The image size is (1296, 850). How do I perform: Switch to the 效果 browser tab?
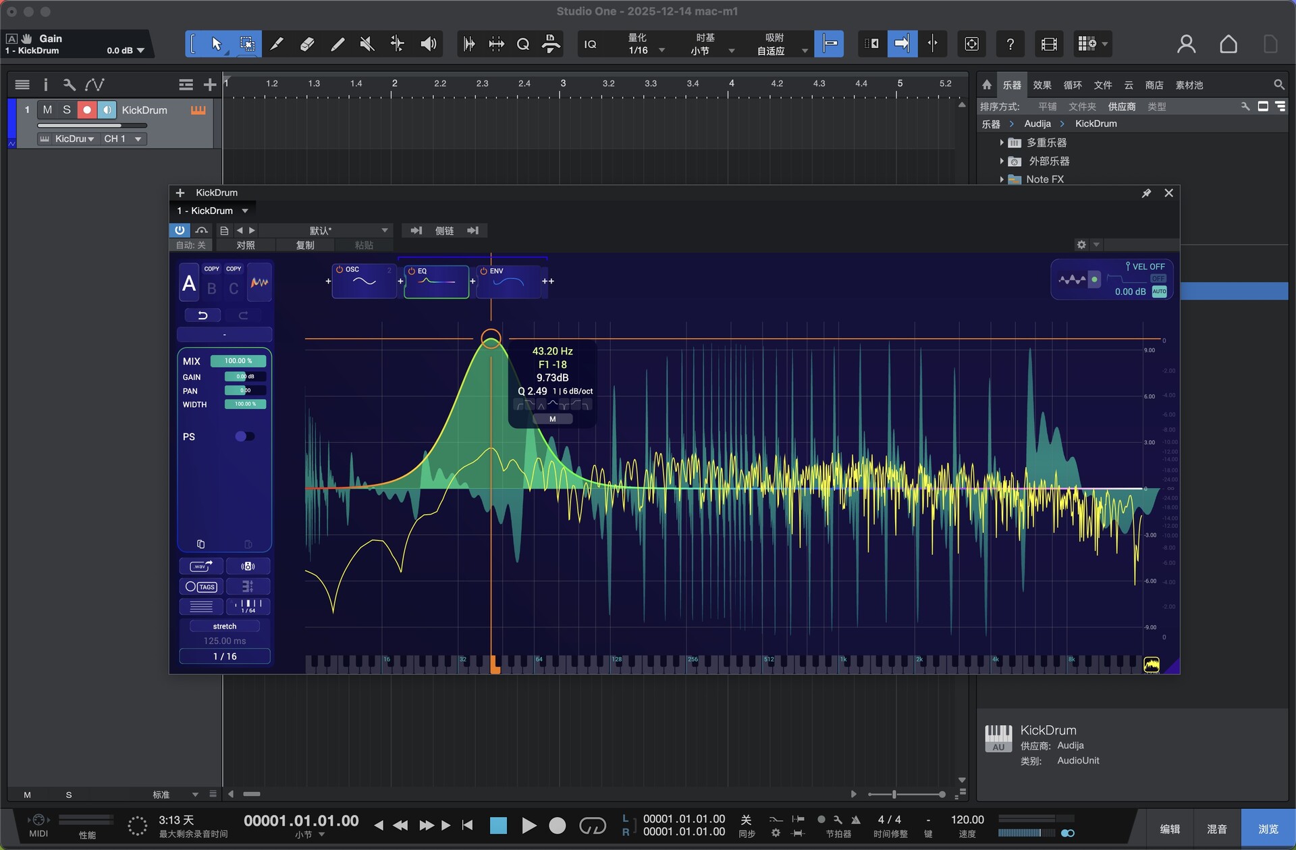pos(1042,85)
